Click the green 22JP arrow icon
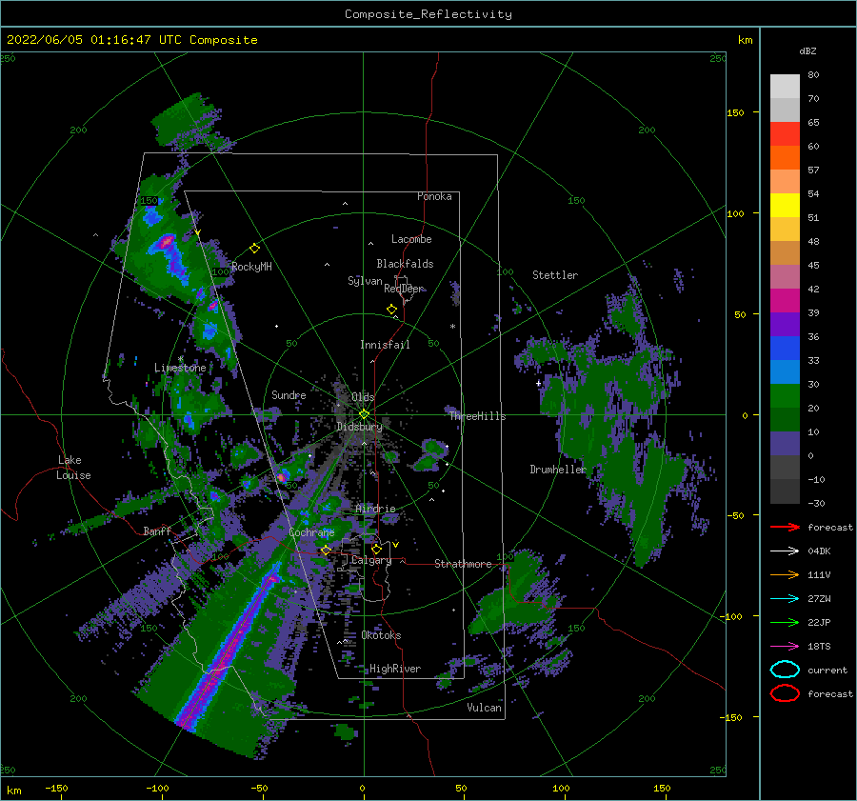Image resolution: width=857 pixels, height=801 pixels. point(785,622)
